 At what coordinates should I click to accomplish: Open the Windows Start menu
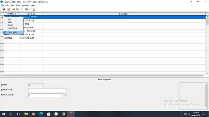pos(4,114)
